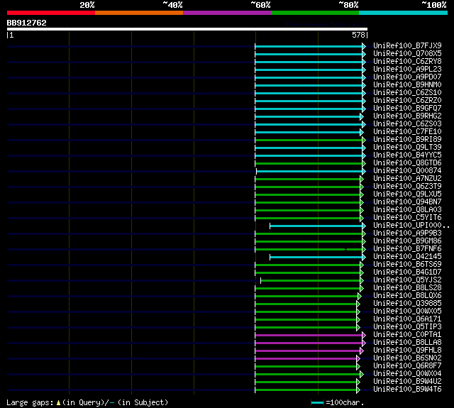
Task: Click the cyan alignment bar for UniRef100_B7FJX9
Action: (309, 46)
